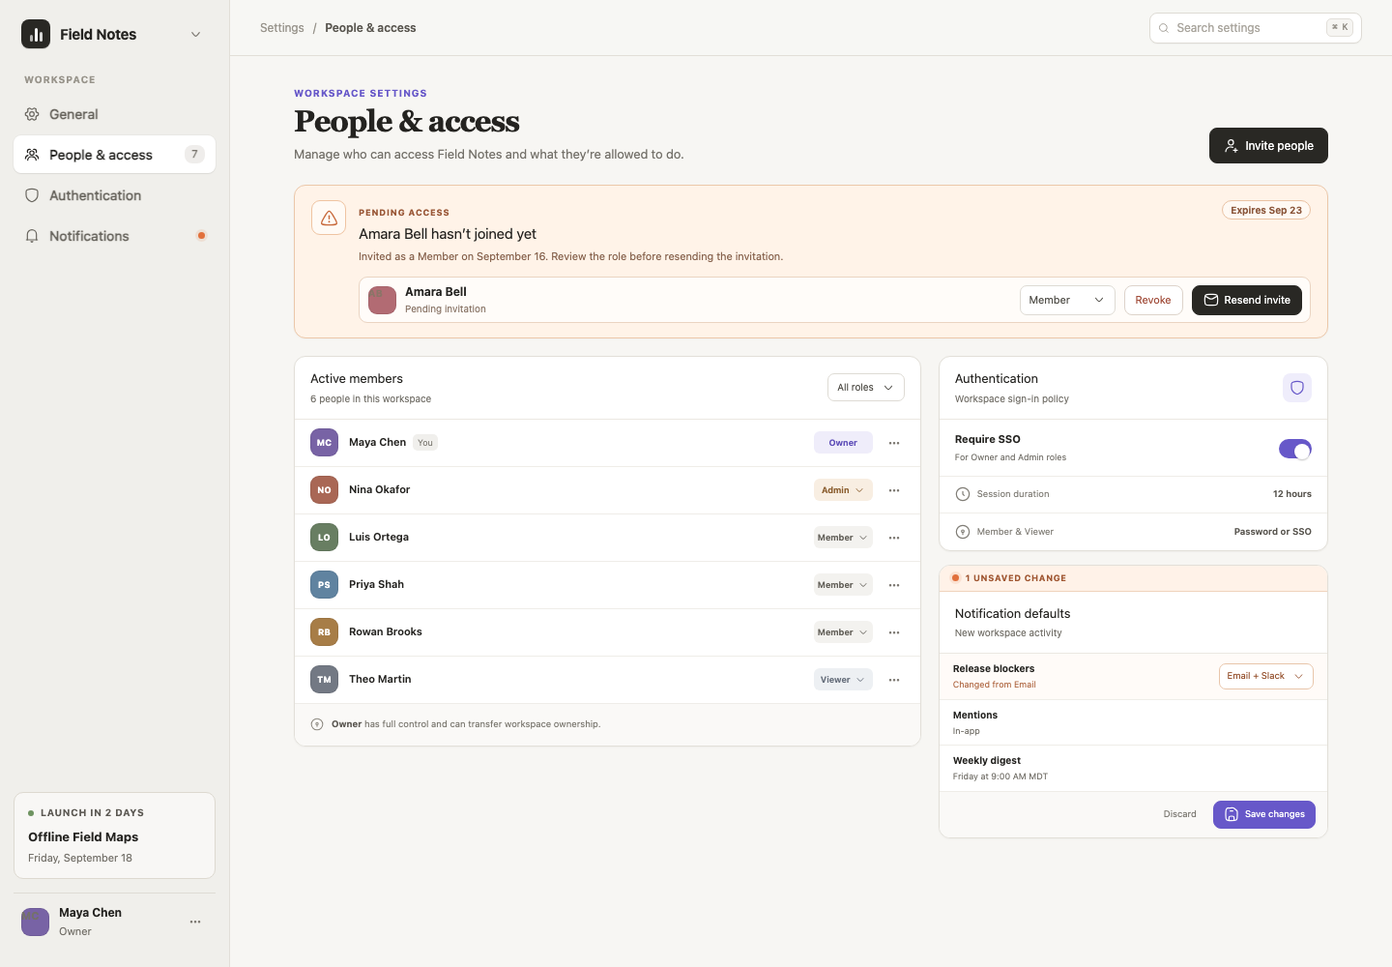
Task: Open more options for Rowan Brooks
Action: (x=894, y=632)
